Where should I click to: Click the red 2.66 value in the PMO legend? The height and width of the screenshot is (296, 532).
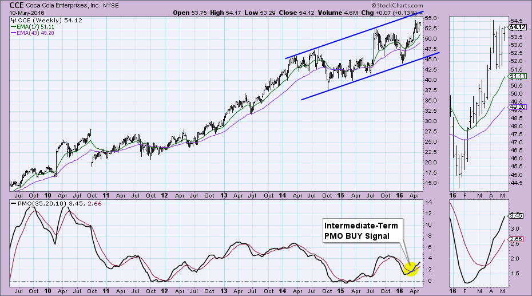(94, 204)
